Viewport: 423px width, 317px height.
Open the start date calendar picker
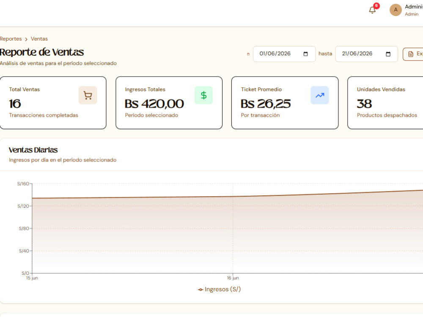[306, 54]
